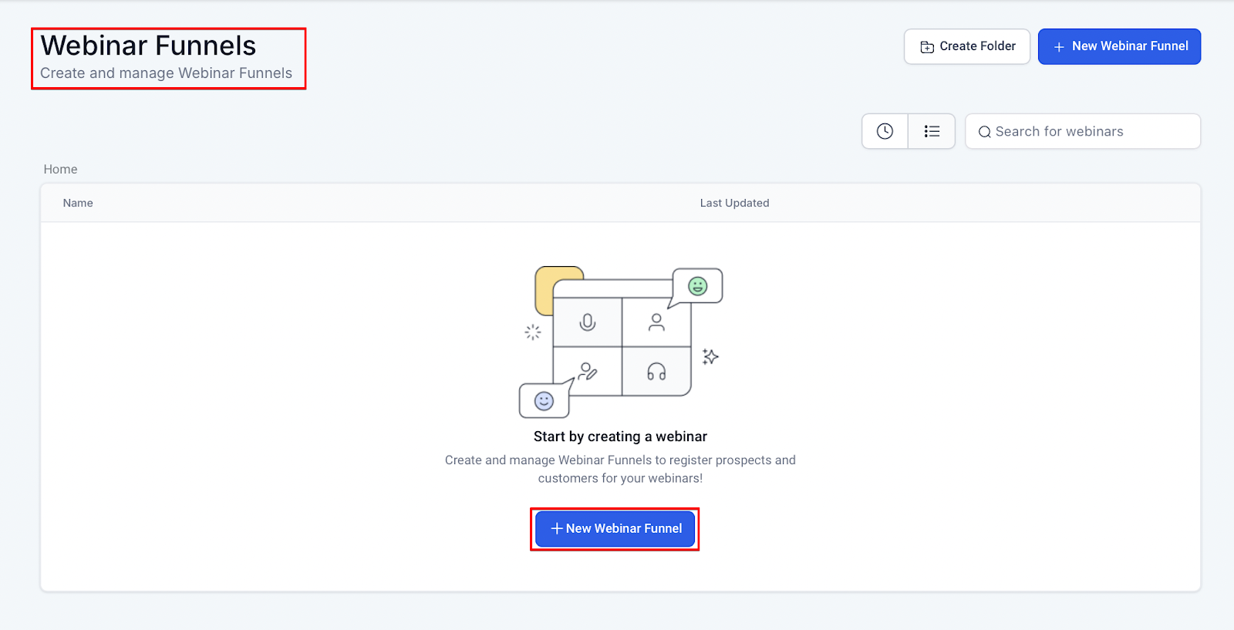
Task: Click the green smiley chat bubble
Action: click(697, 286)
